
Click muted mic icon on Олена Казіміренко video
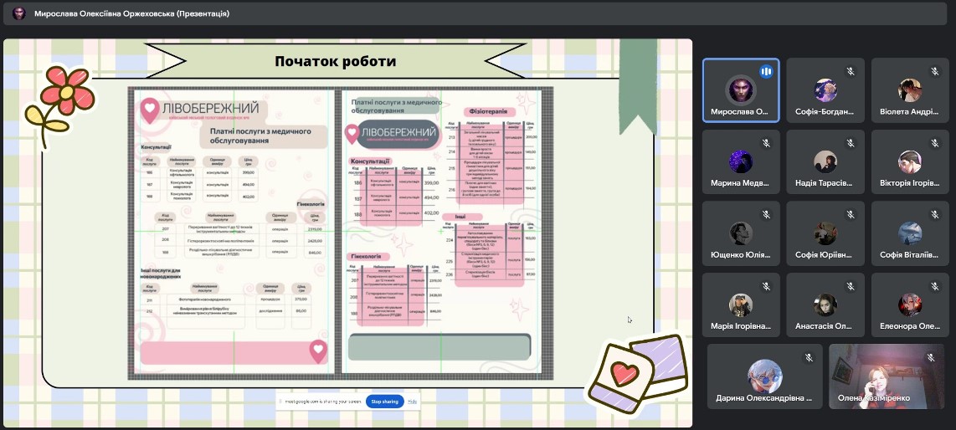coord(931,358)
